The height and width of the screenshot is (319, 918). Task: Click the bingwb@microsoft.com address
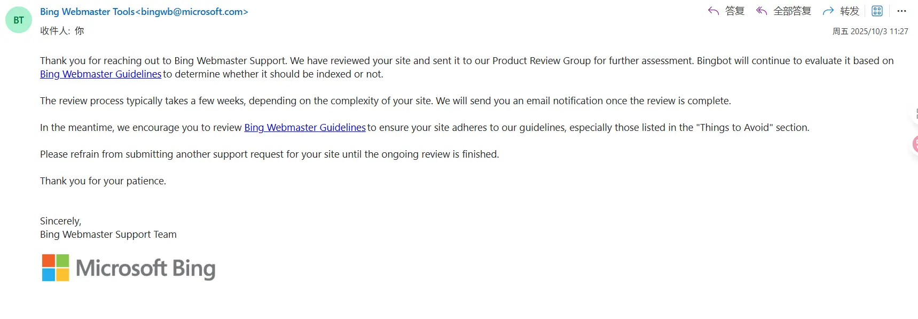(x=192, y=11)
